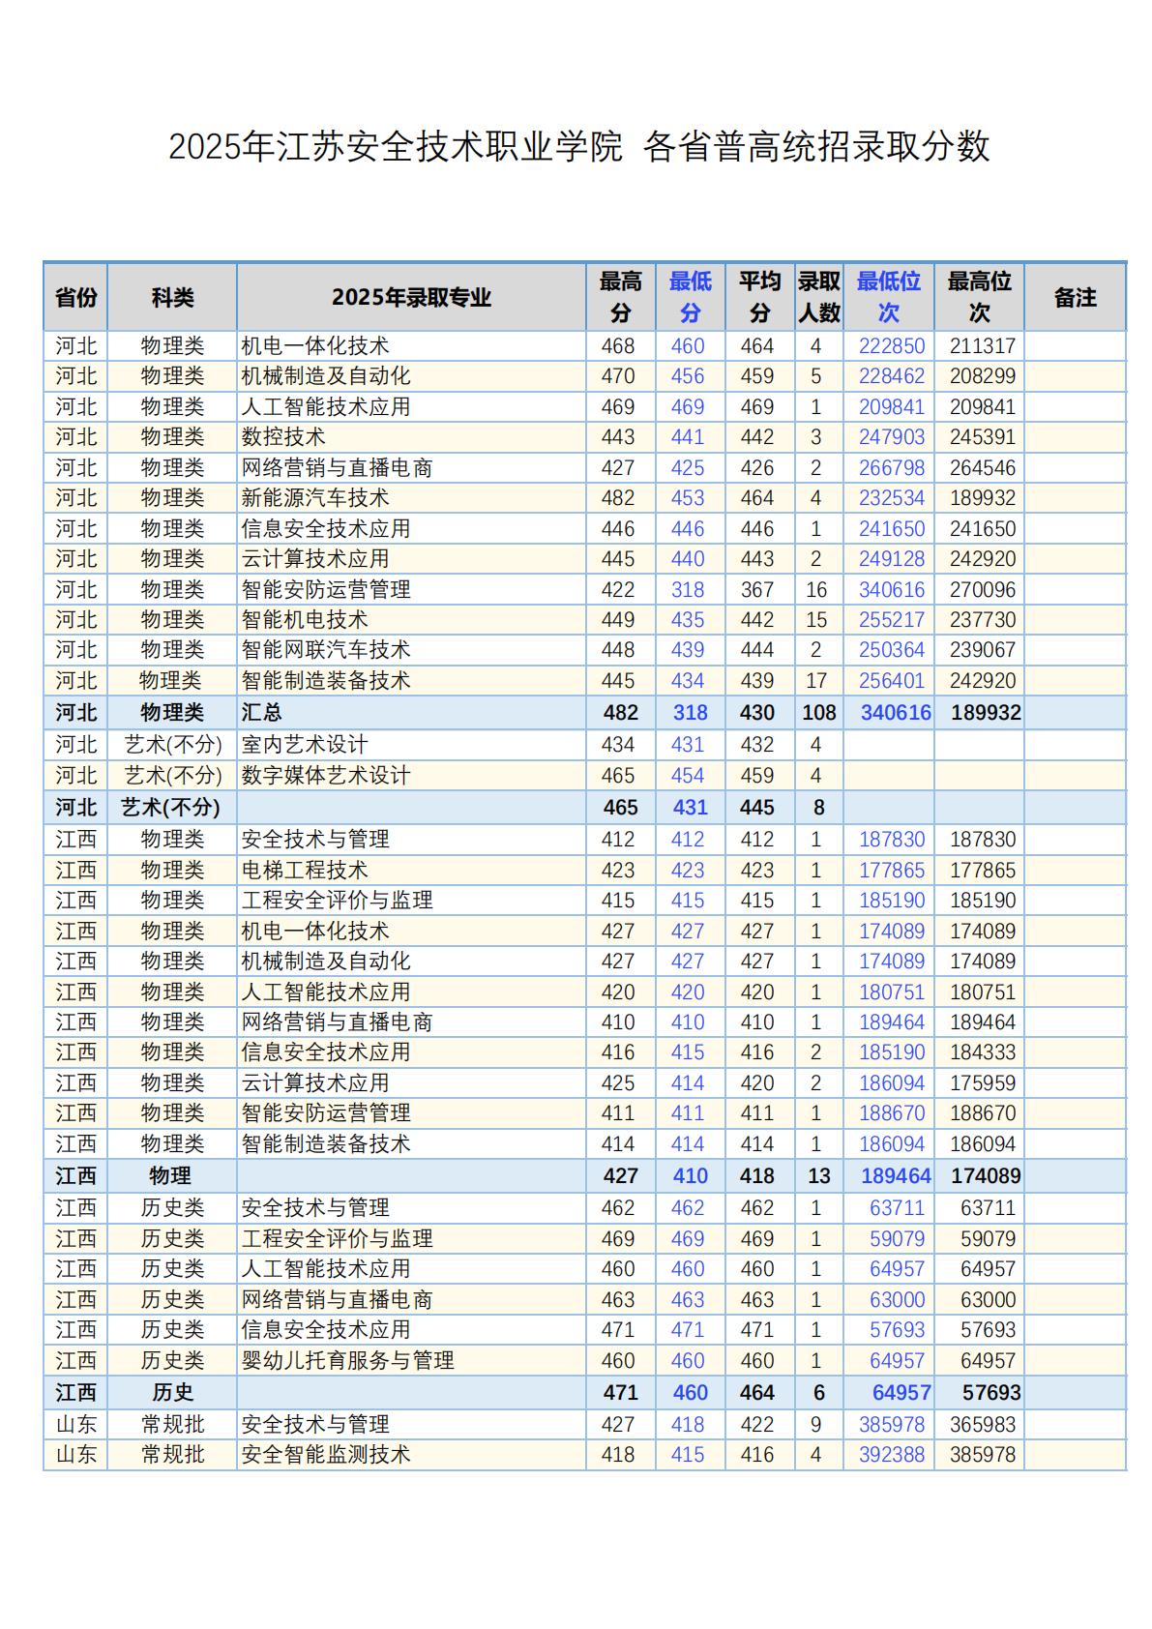Click the '最高位次' column header
The width and height of the screenshot is (1152, 1629).
coord(979,297)
